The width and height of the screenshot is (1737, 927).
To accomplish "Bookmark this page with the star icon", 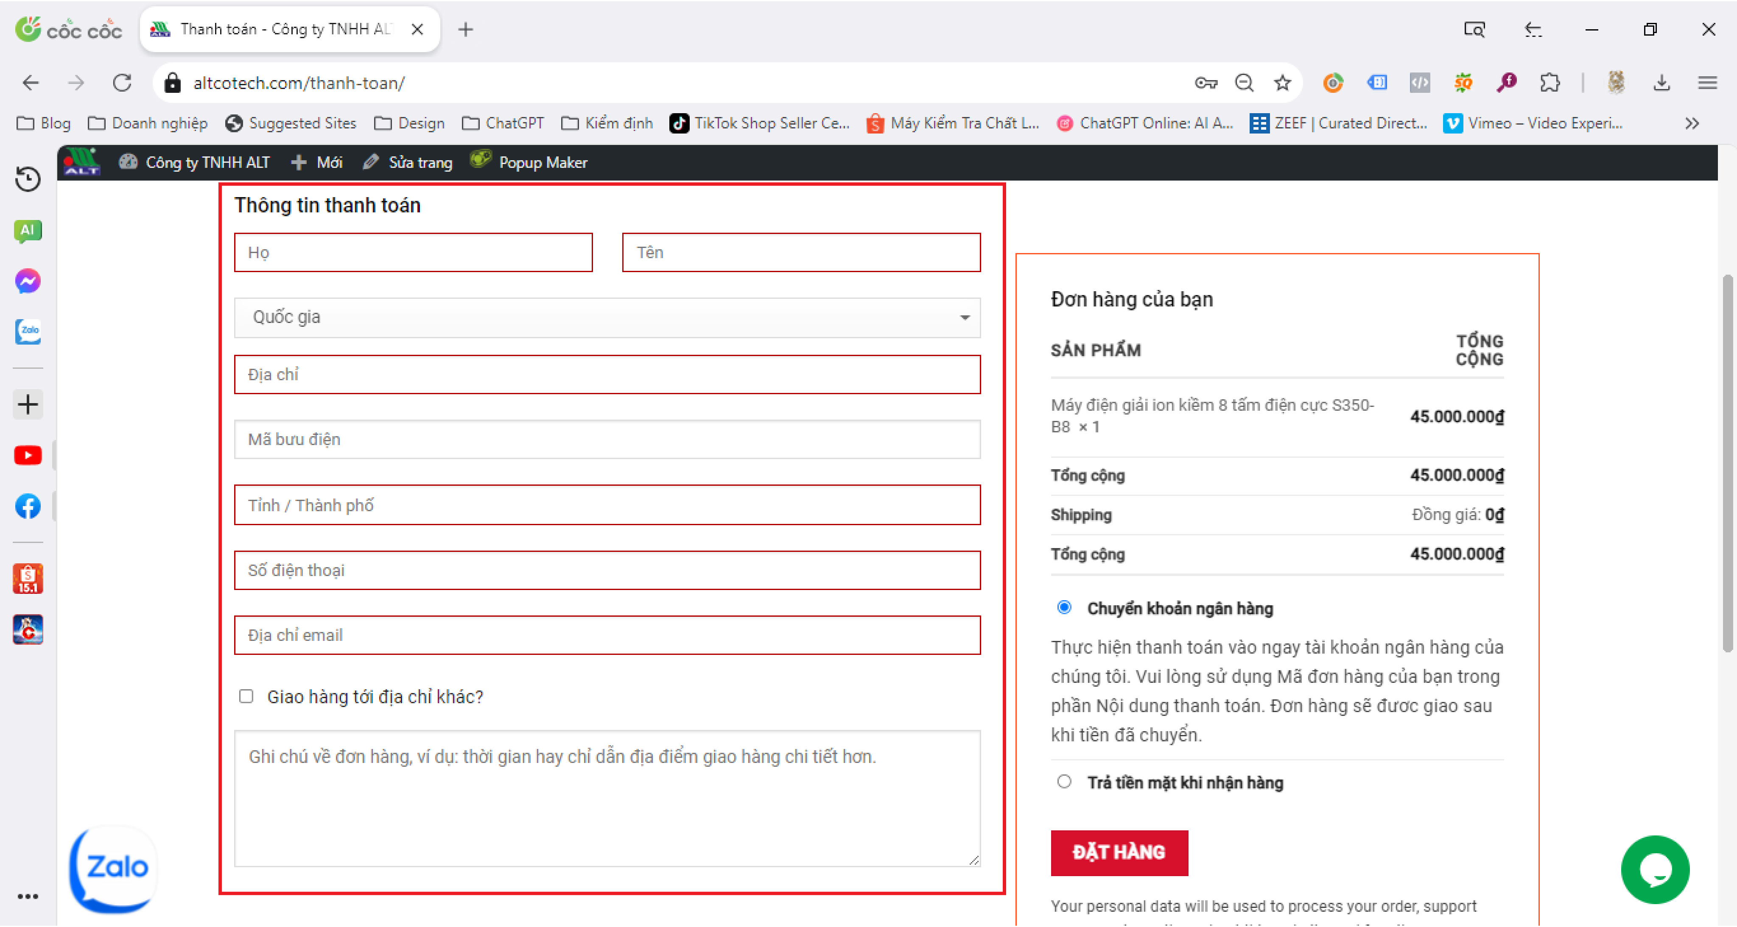I will tap(1282, 83).
